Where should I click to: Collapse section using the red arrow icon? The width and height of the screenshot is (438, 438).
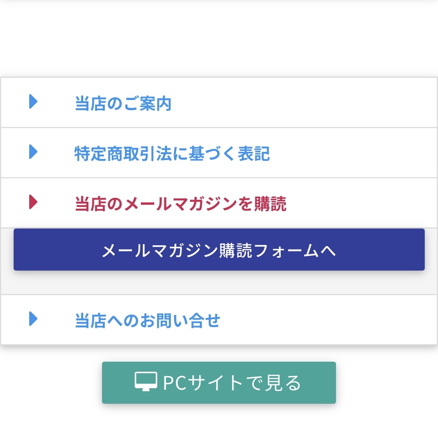33,202
